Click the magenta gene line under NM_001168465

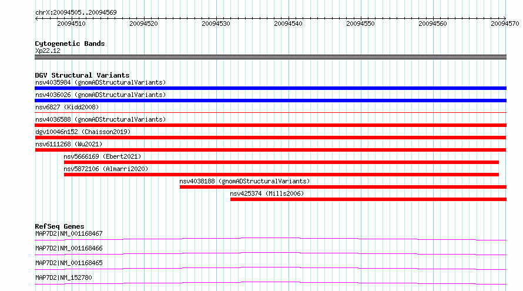click(x=270, y=268)
